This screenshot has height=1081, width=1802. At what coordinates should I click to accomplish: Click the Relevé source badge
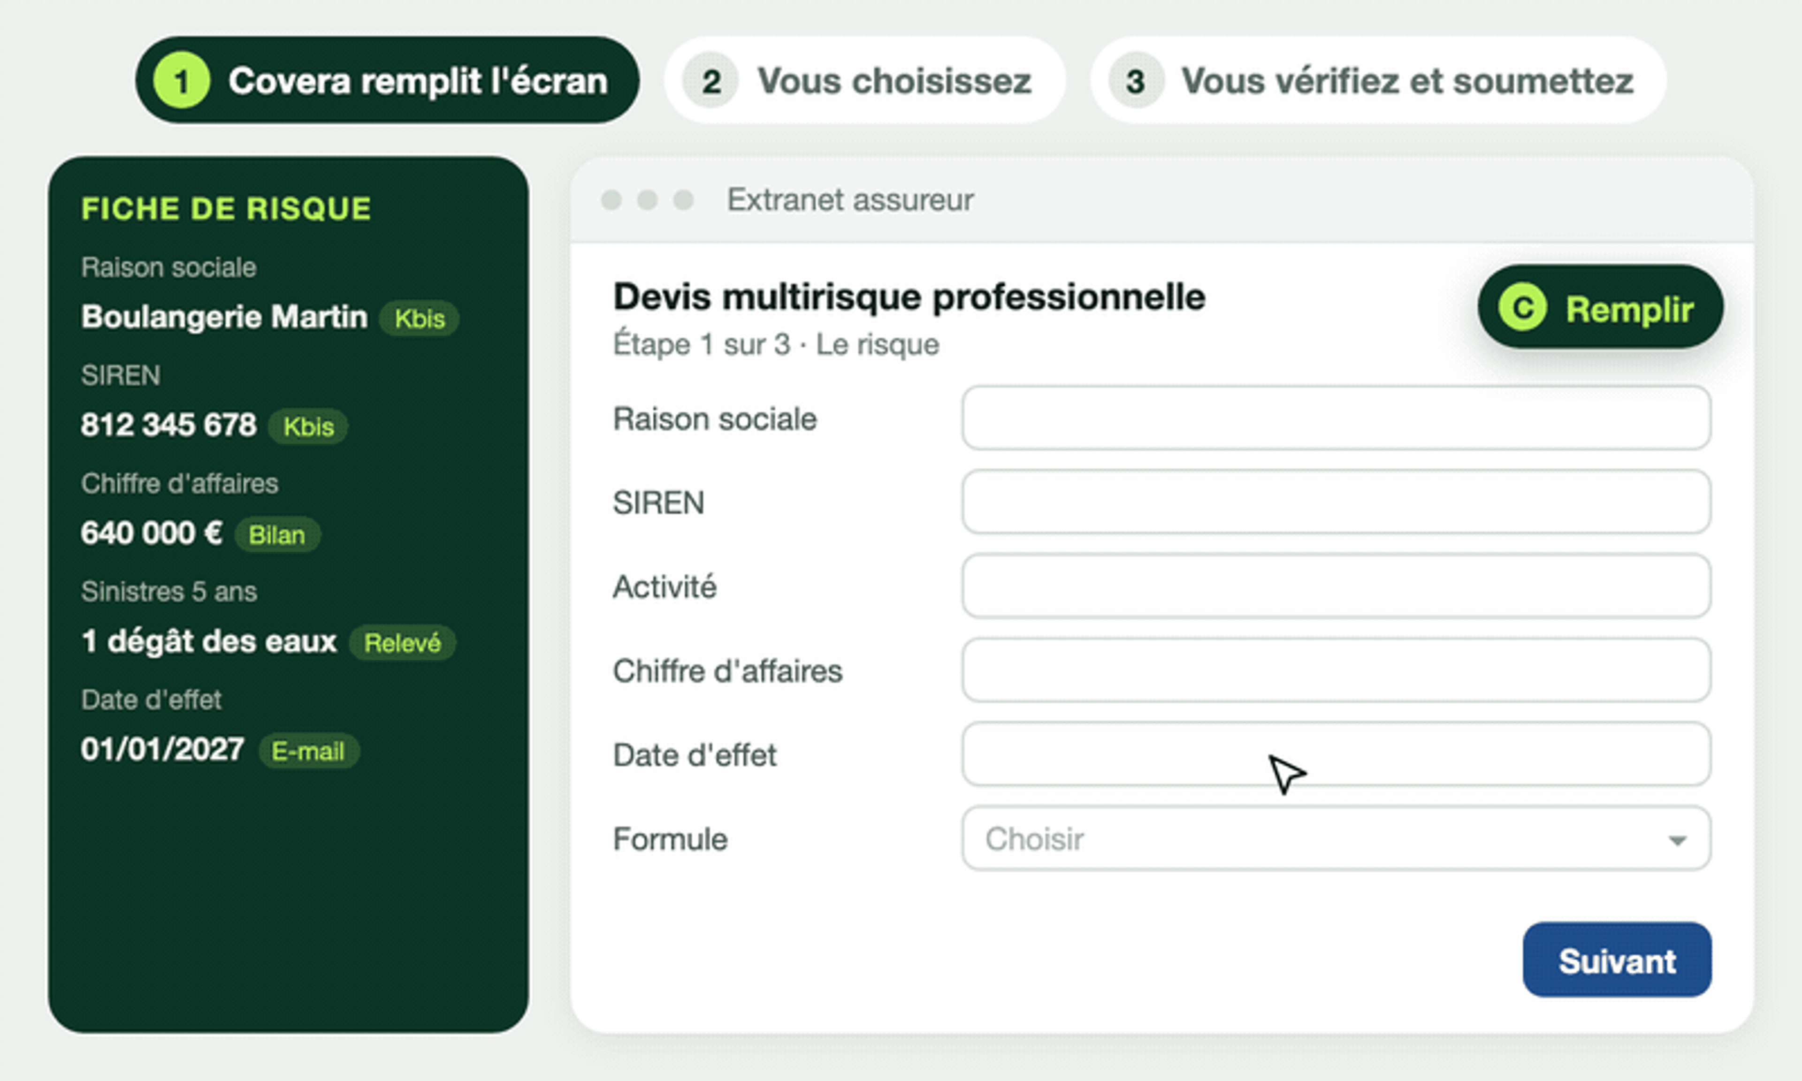402,642
